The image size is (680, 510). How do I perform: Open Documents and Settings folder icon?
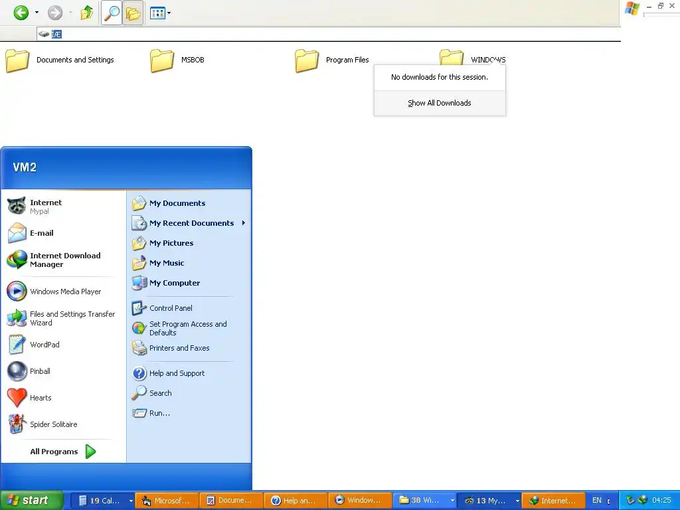(x=17, y=60)
